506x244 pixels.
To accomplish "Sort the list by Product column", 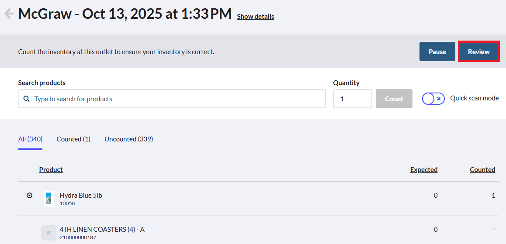I will [51, 169].
